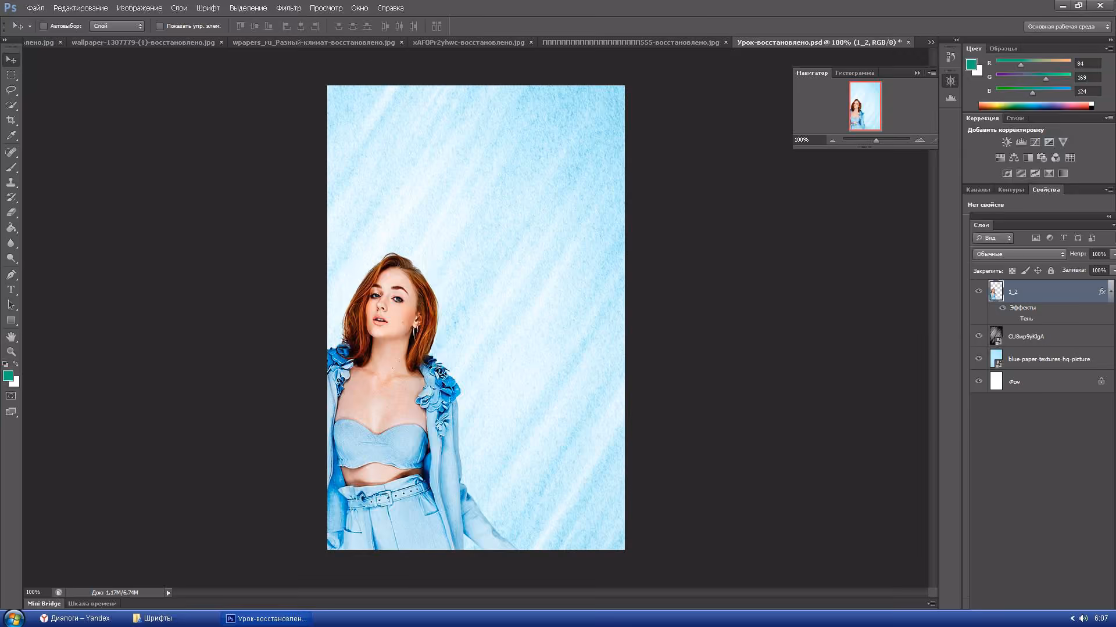Select the Brush tool

pyautogui.click(x=11, y=167)
